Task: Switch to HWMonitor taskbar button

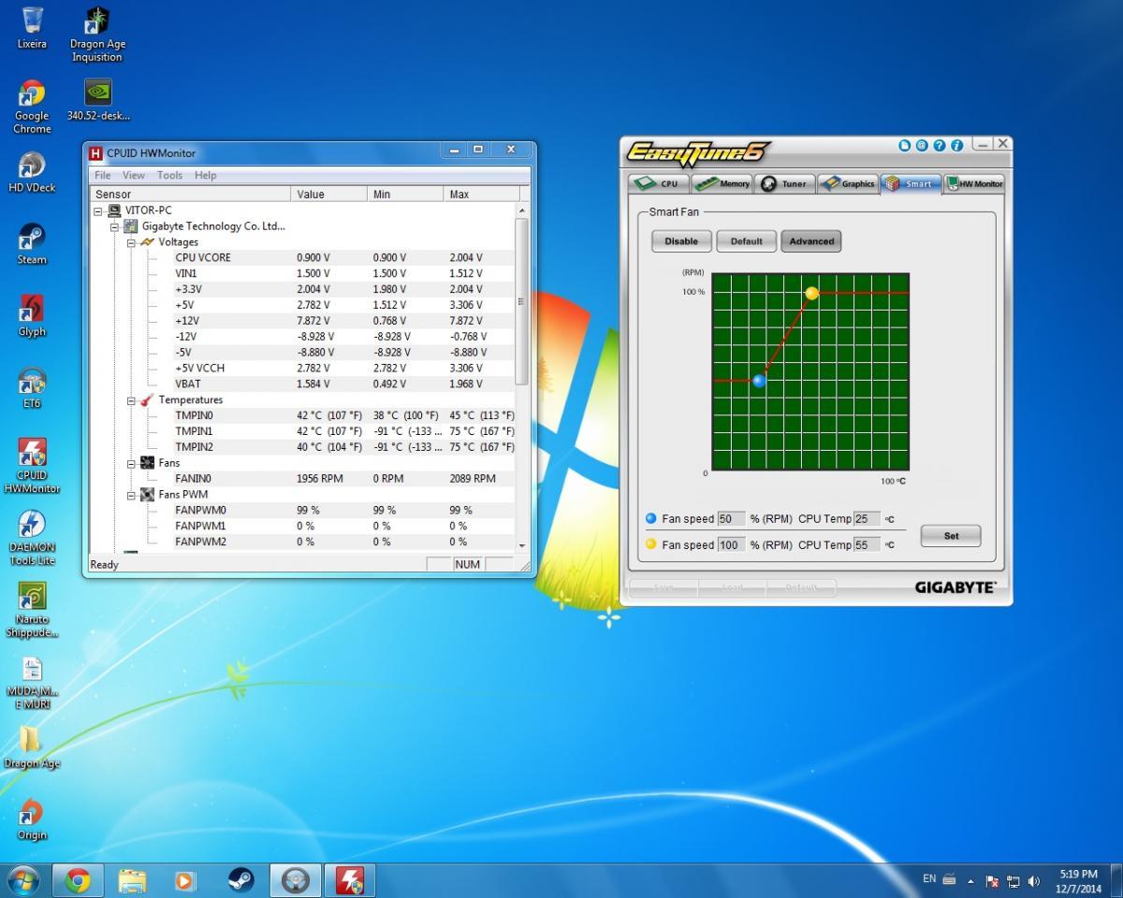Action: coord(350,880)
